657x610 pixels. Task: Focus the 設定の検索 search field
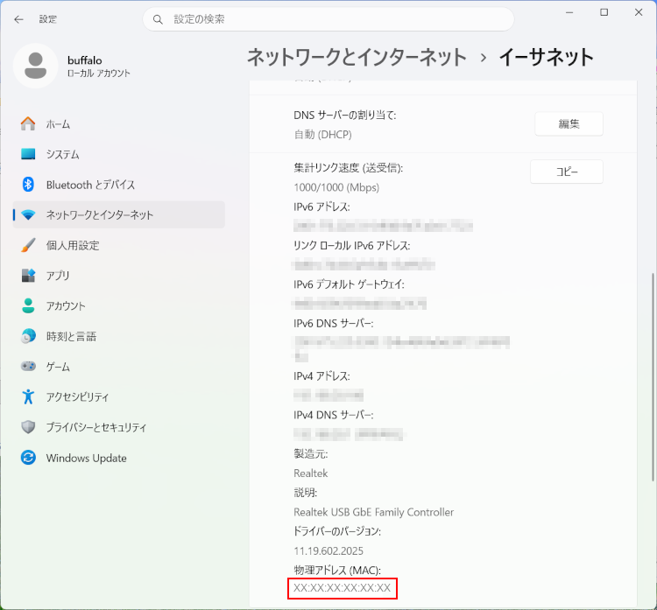328,19
